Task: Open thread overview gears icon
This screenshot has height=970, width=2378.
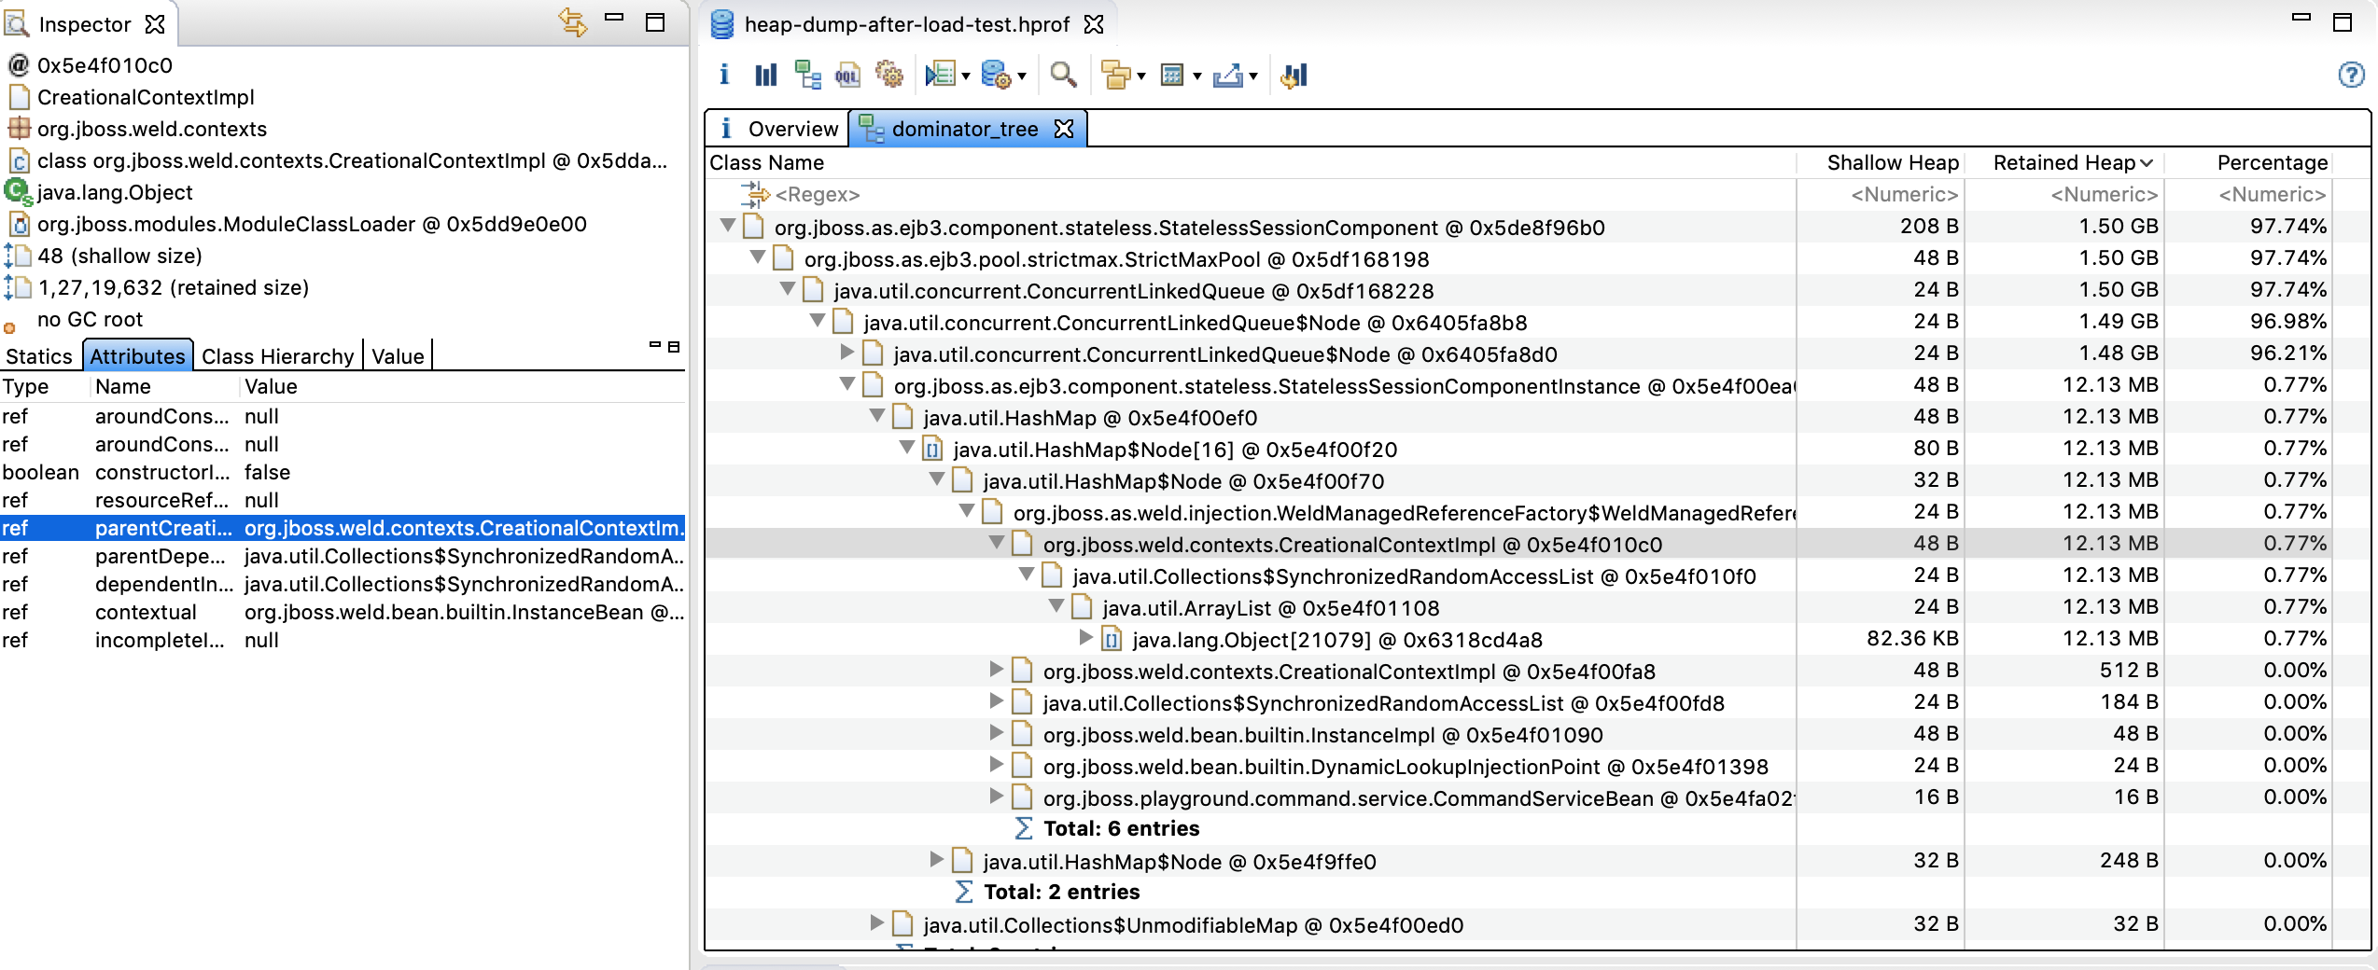Action: point(888,75)
